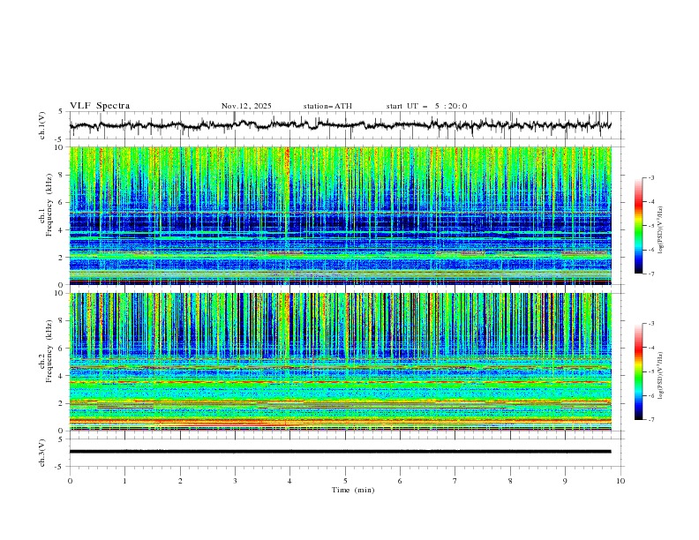The height and width of the screenshot is (540, 699).
Task: Click inside the ch.2 spectrogram panel
Action: click(340, 362)
